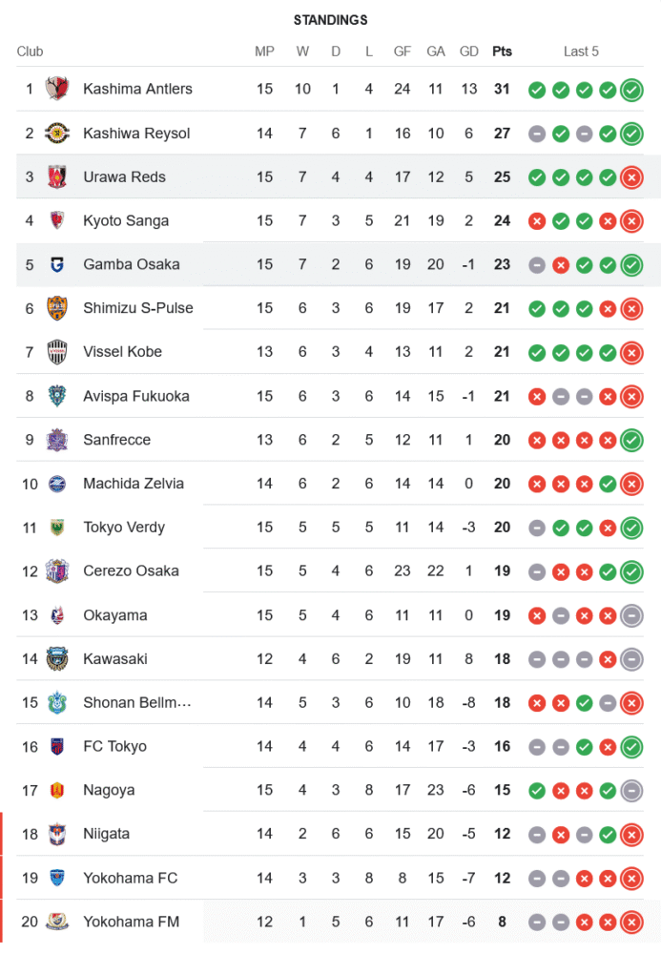The height and width of the screenshot is (954, 661).
Task: Click the STANDINGS heading
Action: click(330, 20)
